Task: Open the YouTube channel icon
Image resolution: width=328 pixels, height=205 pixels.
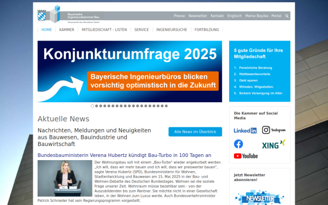Action: [x=245, y=156]
